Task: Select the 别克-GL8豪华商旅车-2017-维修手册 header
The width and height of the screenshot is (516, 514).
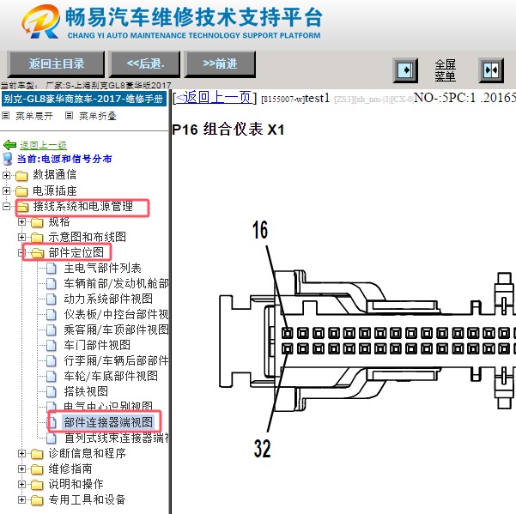Action: pyautogui.click(x=83, y=99)
